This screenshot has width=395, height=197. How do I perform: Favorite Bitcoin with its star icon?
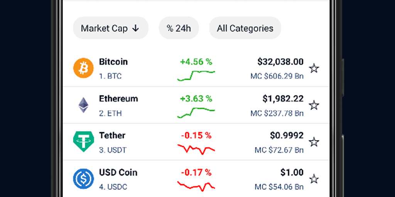pyautogui.click(x=314, y=68)
